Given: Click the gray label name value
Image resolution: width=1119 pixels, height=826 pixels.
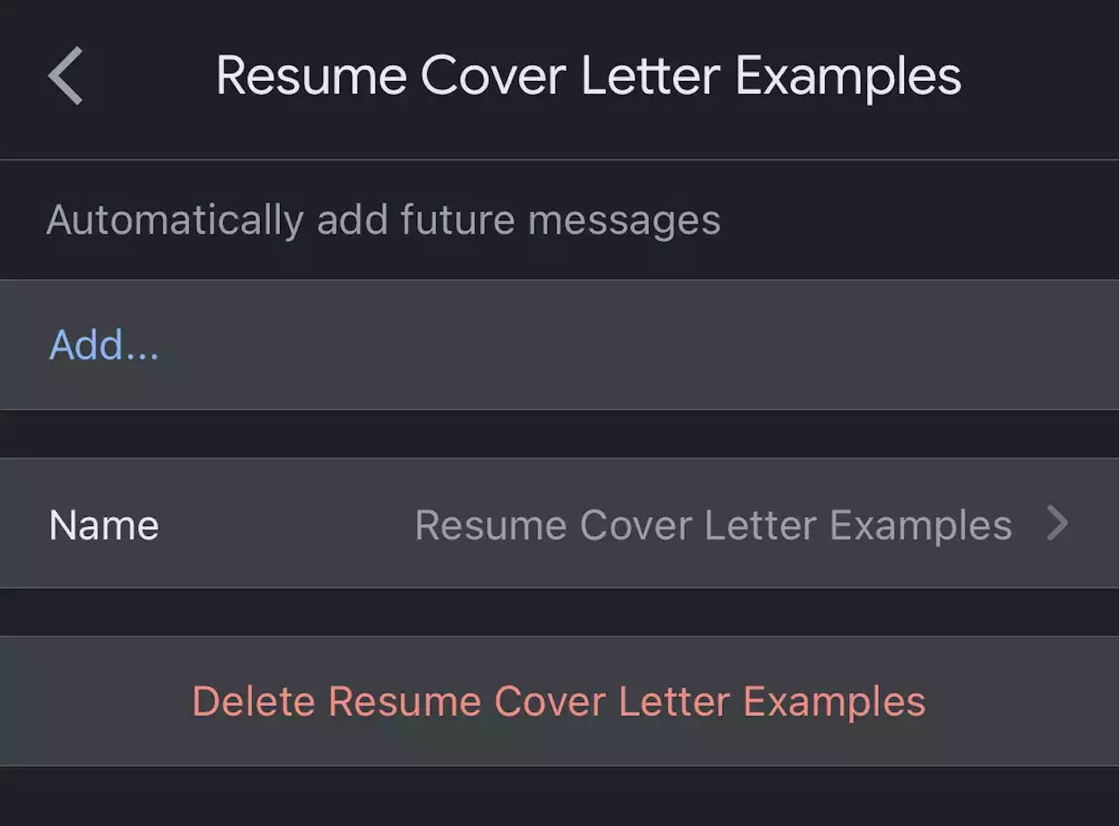Looking at the screenshot, I should [x=713, y=525].
